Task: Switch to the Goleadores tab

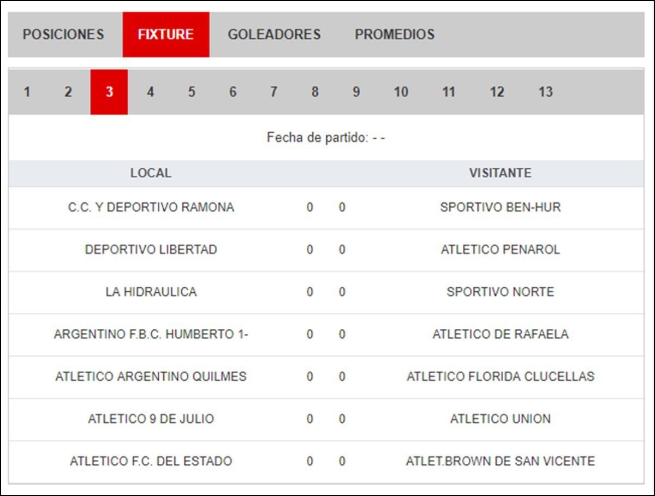Action: point(274,34)
